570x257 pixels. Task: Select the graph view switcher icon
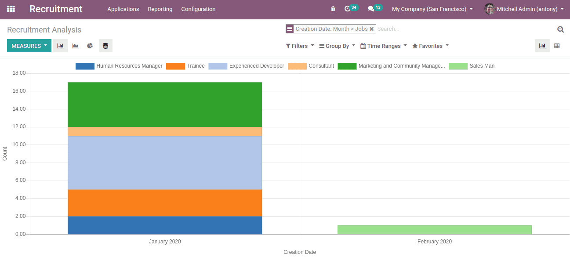(542, 46)
